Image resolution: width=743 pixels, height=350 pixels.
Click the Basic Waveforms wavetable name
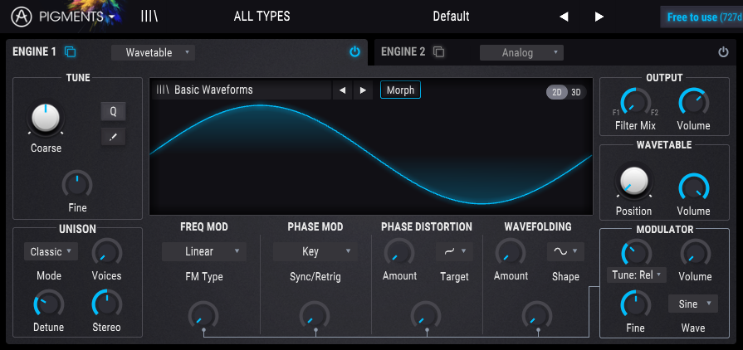(x=213, y=90)
